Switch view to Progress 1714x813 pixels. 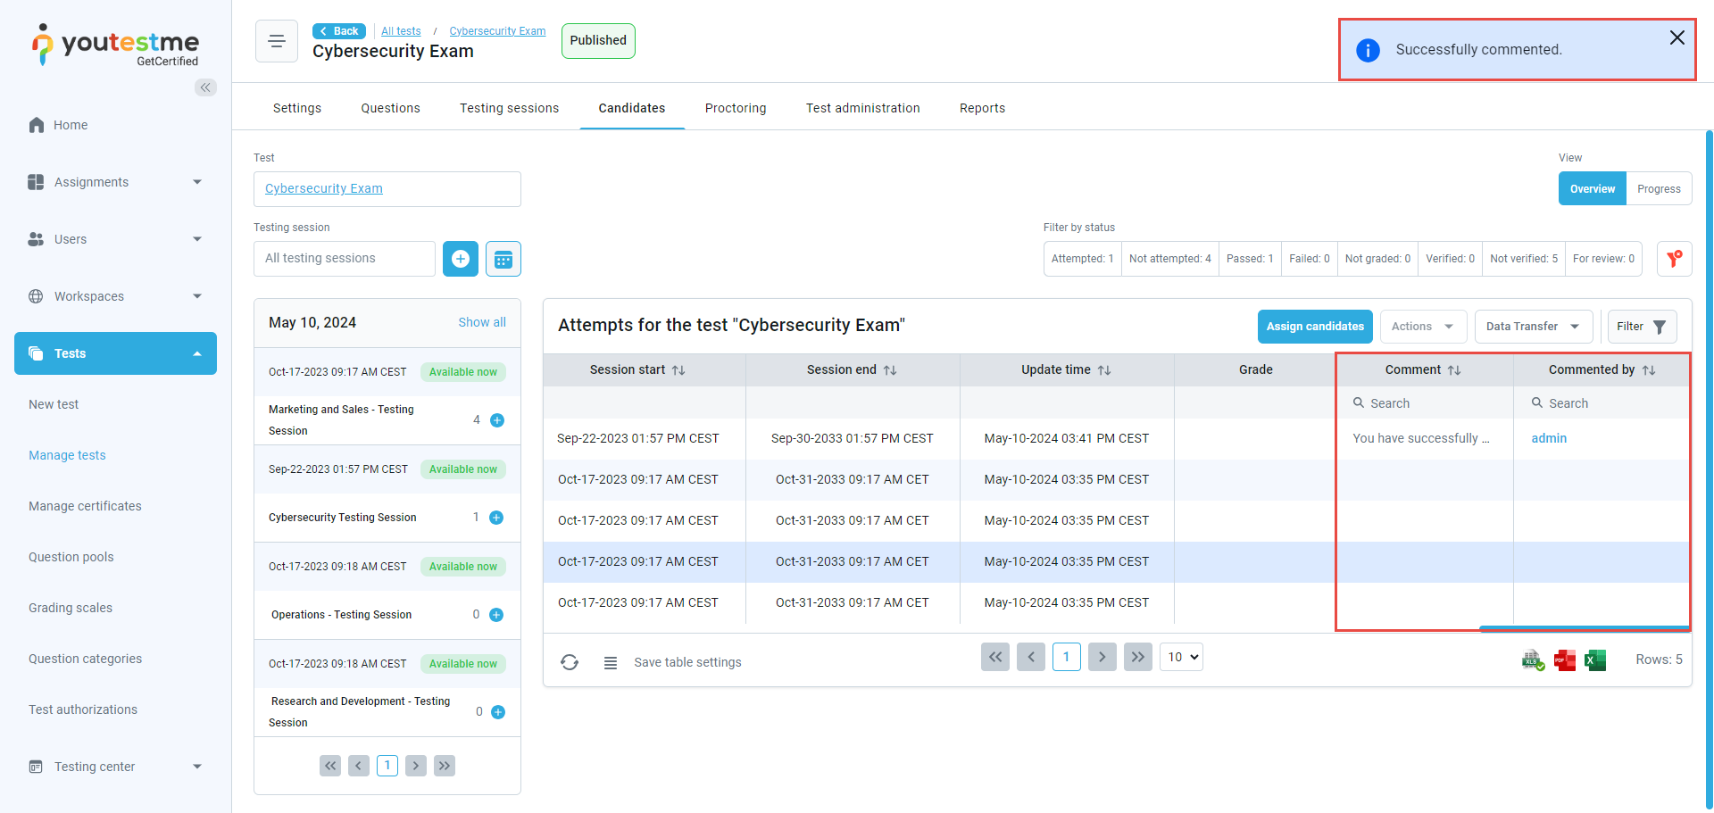(x=1659, y=188)
